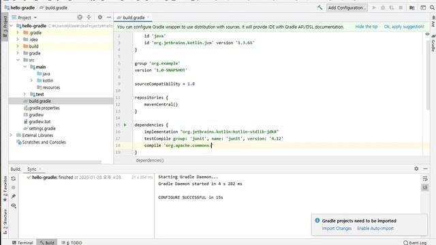Expand External Libraries node

11,135
